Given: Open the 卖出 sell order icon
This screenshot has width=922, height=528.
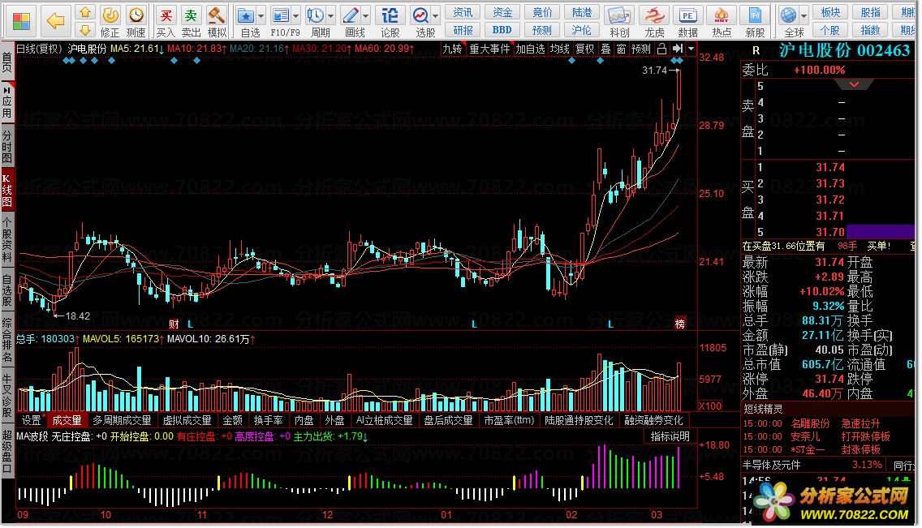Looking at the screenshot, I should point(191,22).
